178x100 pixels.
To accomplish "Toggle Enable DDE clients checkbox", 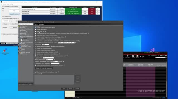I will pos(36,29).
